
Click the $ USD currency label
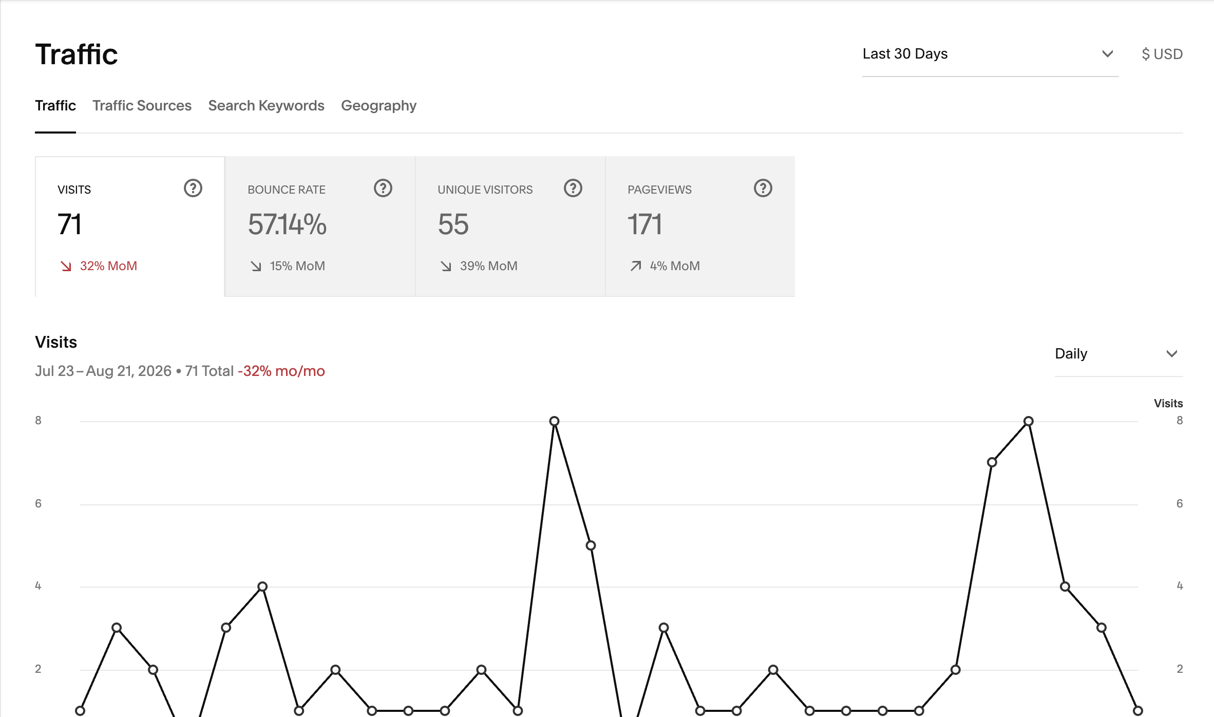(1162, 54)
